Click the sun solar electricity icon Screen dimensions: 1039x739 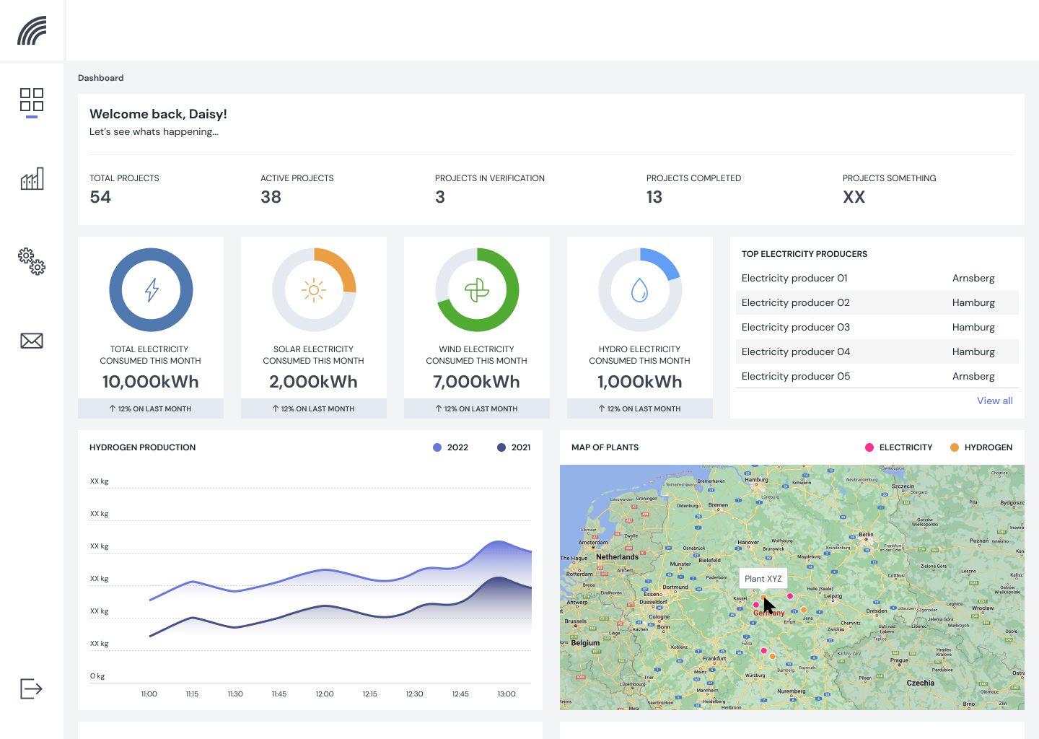[314, 290]
